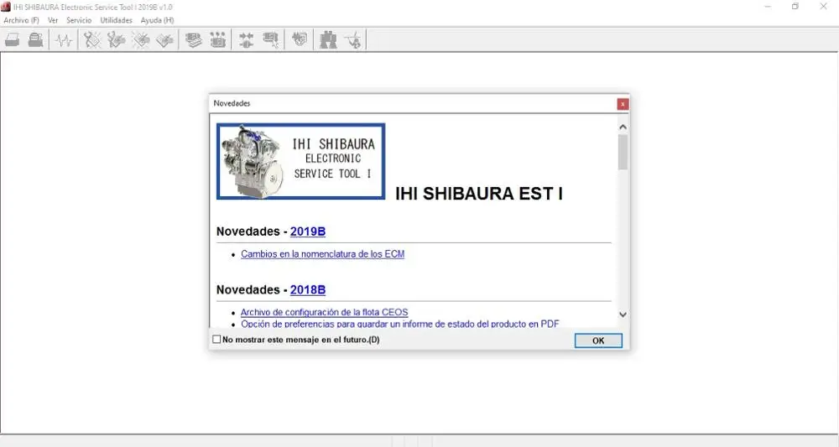839x447 pixels.
Task: Click the binoculars search icon
Action: 328,40
